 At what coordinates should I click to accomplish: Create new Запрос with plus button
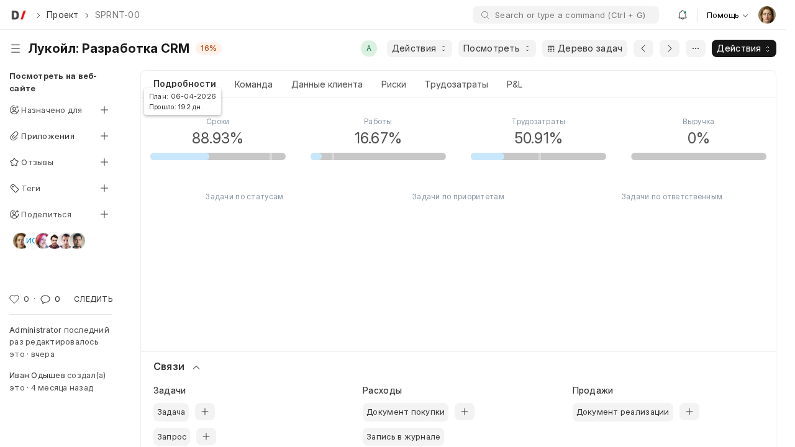click(206, 436)
